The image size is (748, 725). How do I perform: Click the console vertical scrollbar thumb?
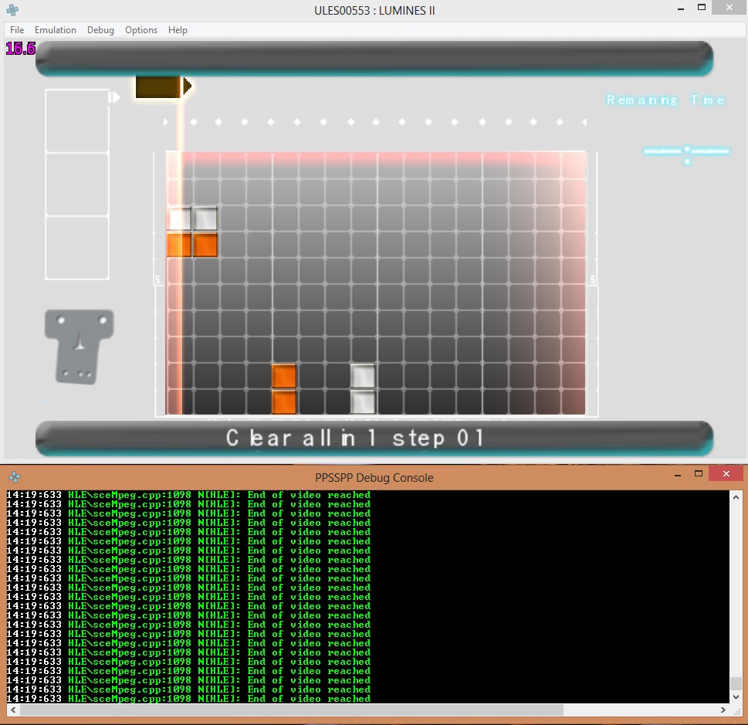(736, 683)
